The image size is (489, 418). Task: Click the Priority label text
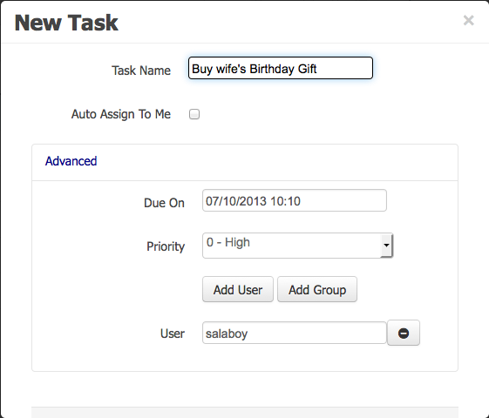click(x=166, y=246)
